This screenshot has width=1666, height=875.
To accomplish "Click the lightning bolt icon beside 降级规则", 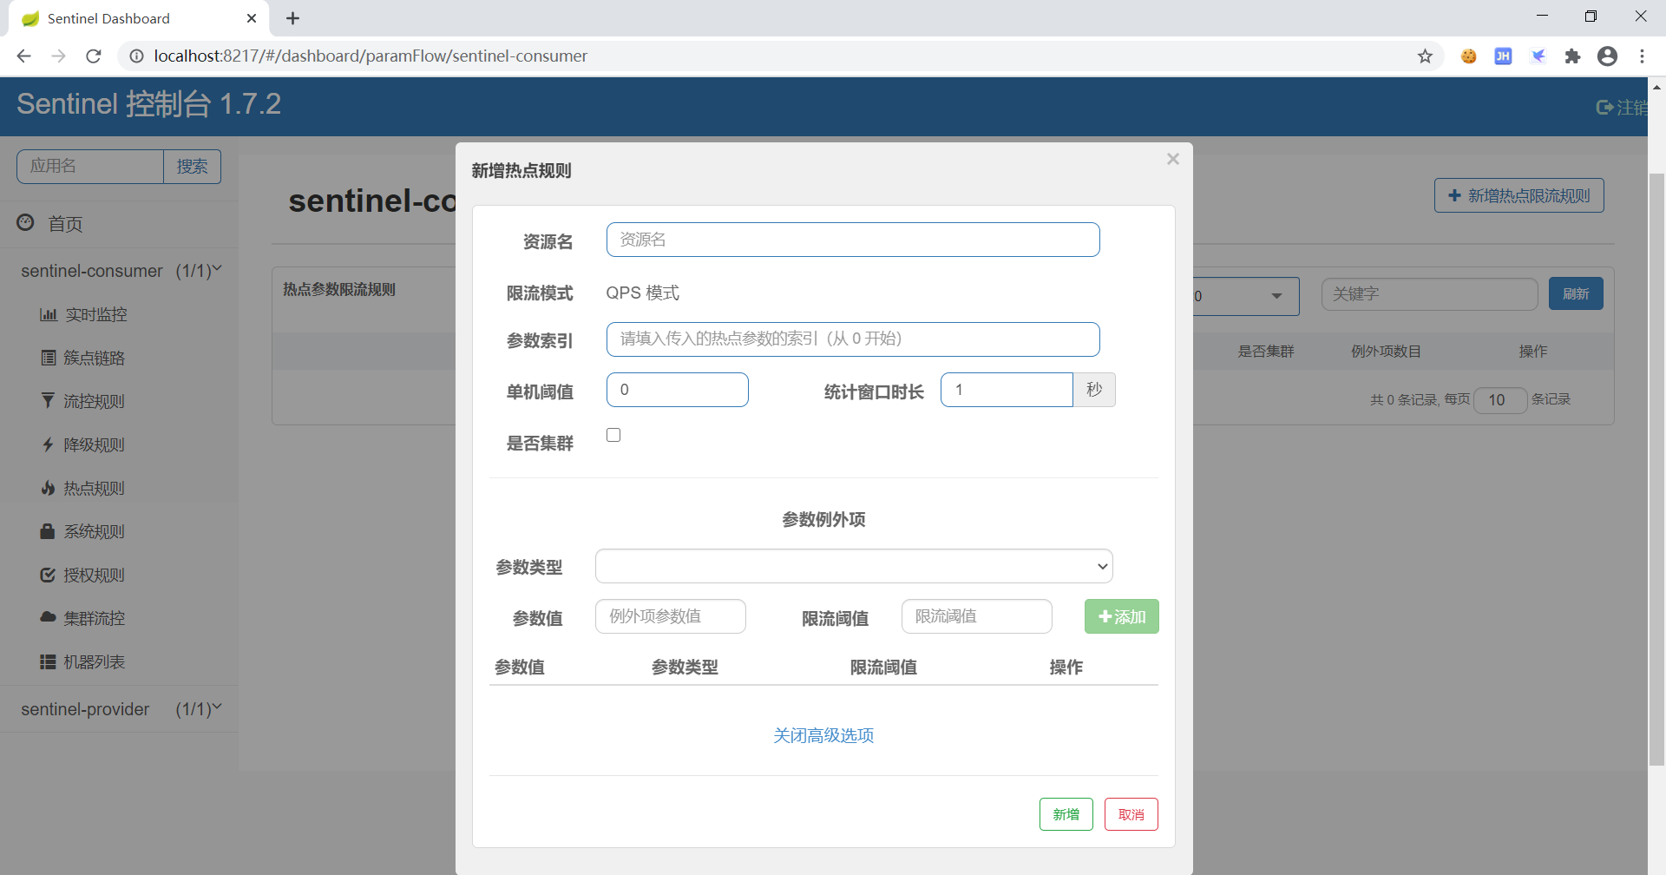I will pyautogui.click(x=48, y=444).
